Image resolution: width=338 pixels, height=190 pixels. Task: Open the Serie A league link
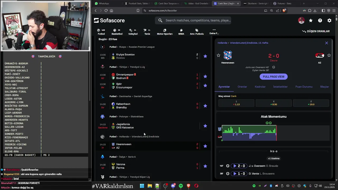click(x=132, y=157)
